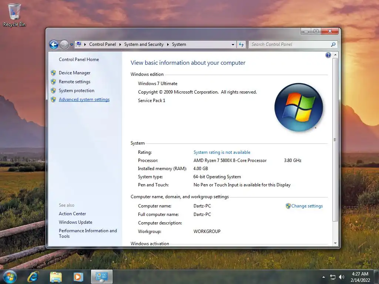Select System and Security in breadcrumb
The height and width of the screenshot is (284, 379).
(144, 44)
